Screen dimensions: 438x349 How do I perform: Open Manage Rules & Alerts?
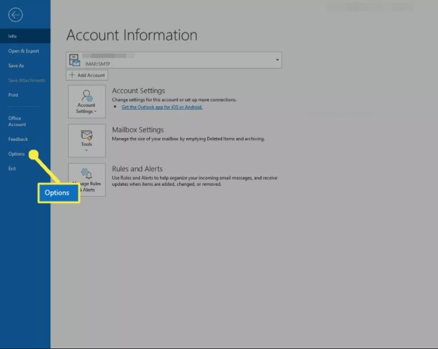87,180
